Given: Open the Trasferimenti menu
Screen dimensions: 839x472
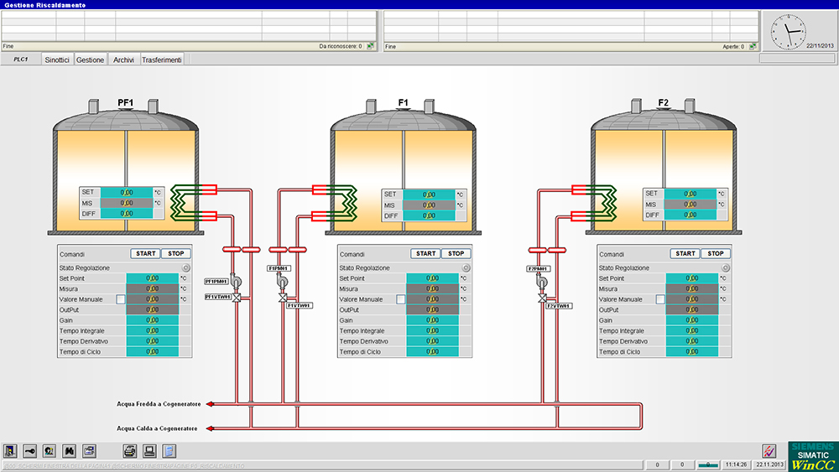Looking at the screenshot, I should pos(162,60).
